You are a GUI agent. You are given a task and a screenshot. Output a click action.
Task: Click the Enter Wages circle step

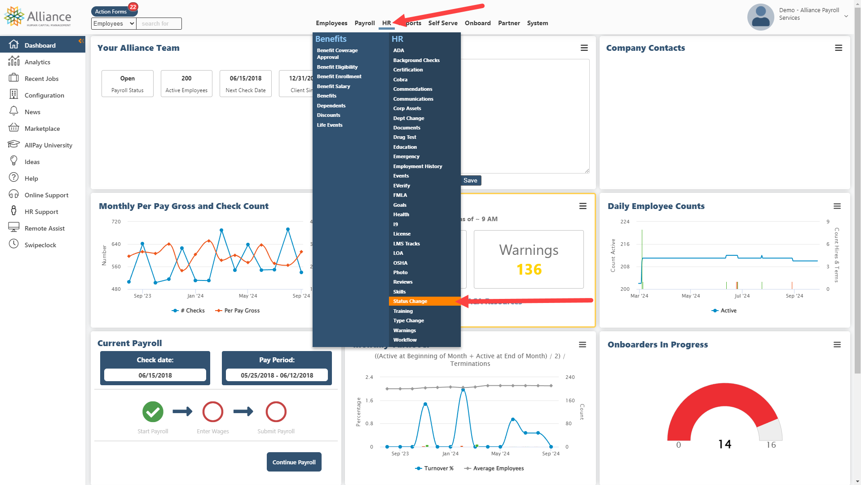[x=213, y=412]
